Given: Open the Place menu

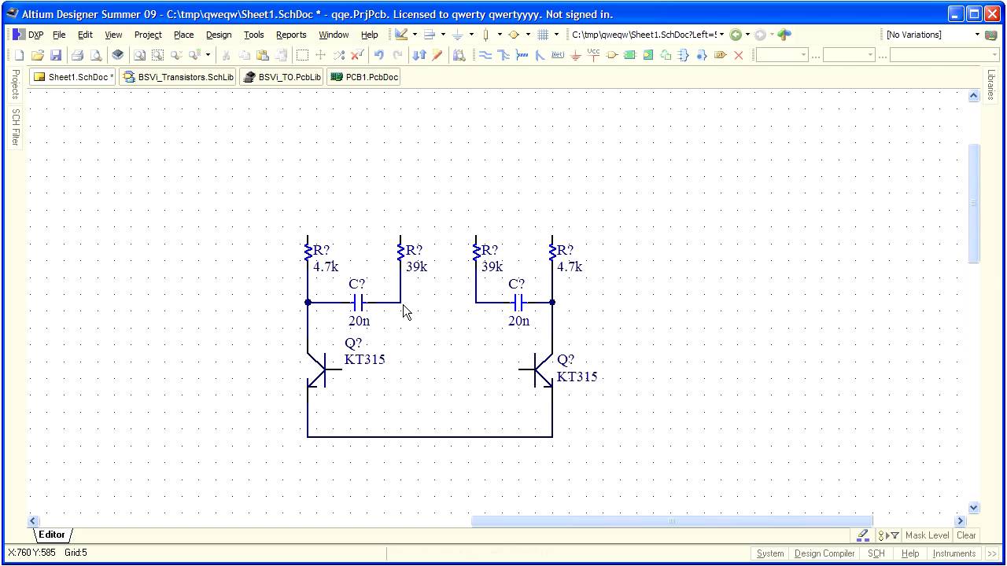Looking at the screenshot, I should pos(183,35).
